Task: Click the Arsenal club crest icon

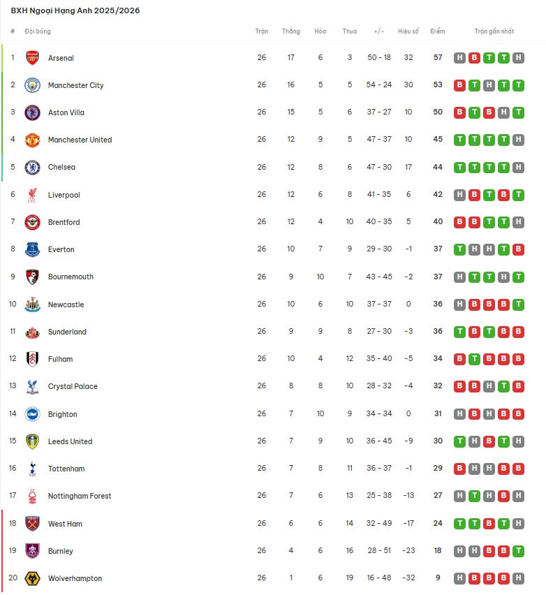Action: click(32, 58)
